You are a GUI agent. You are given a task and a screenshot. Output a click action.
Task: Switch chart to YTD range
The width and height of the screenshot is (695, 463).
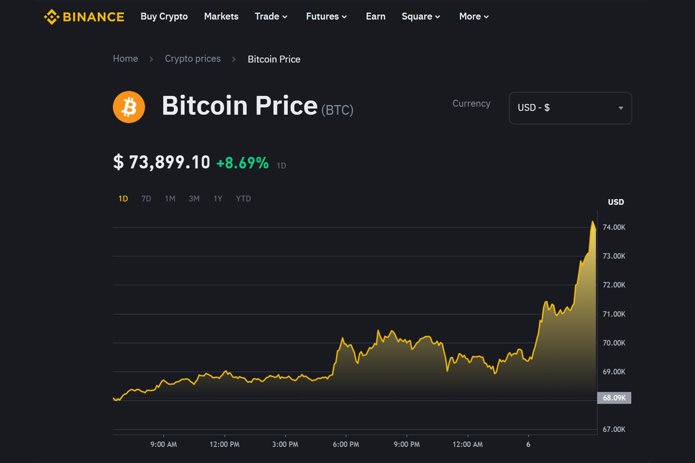243,199
